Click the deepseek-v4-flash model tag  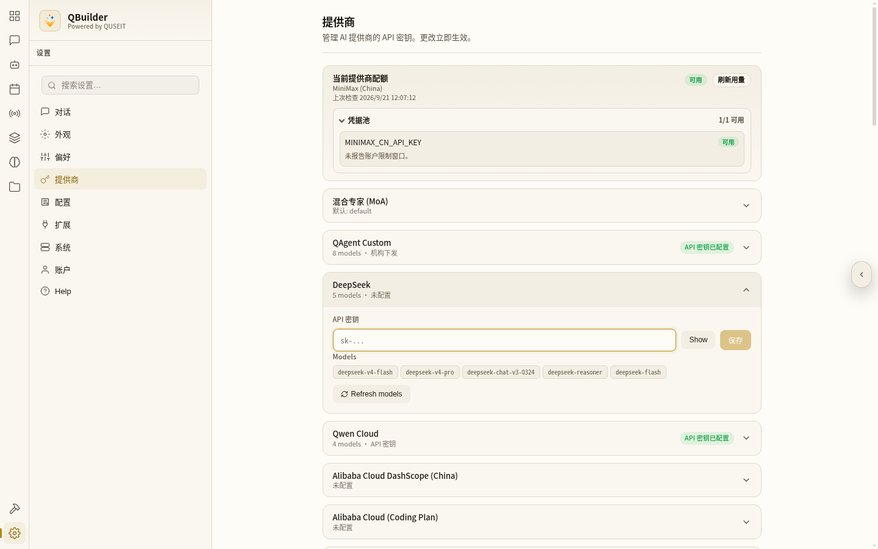click(365, 372)
